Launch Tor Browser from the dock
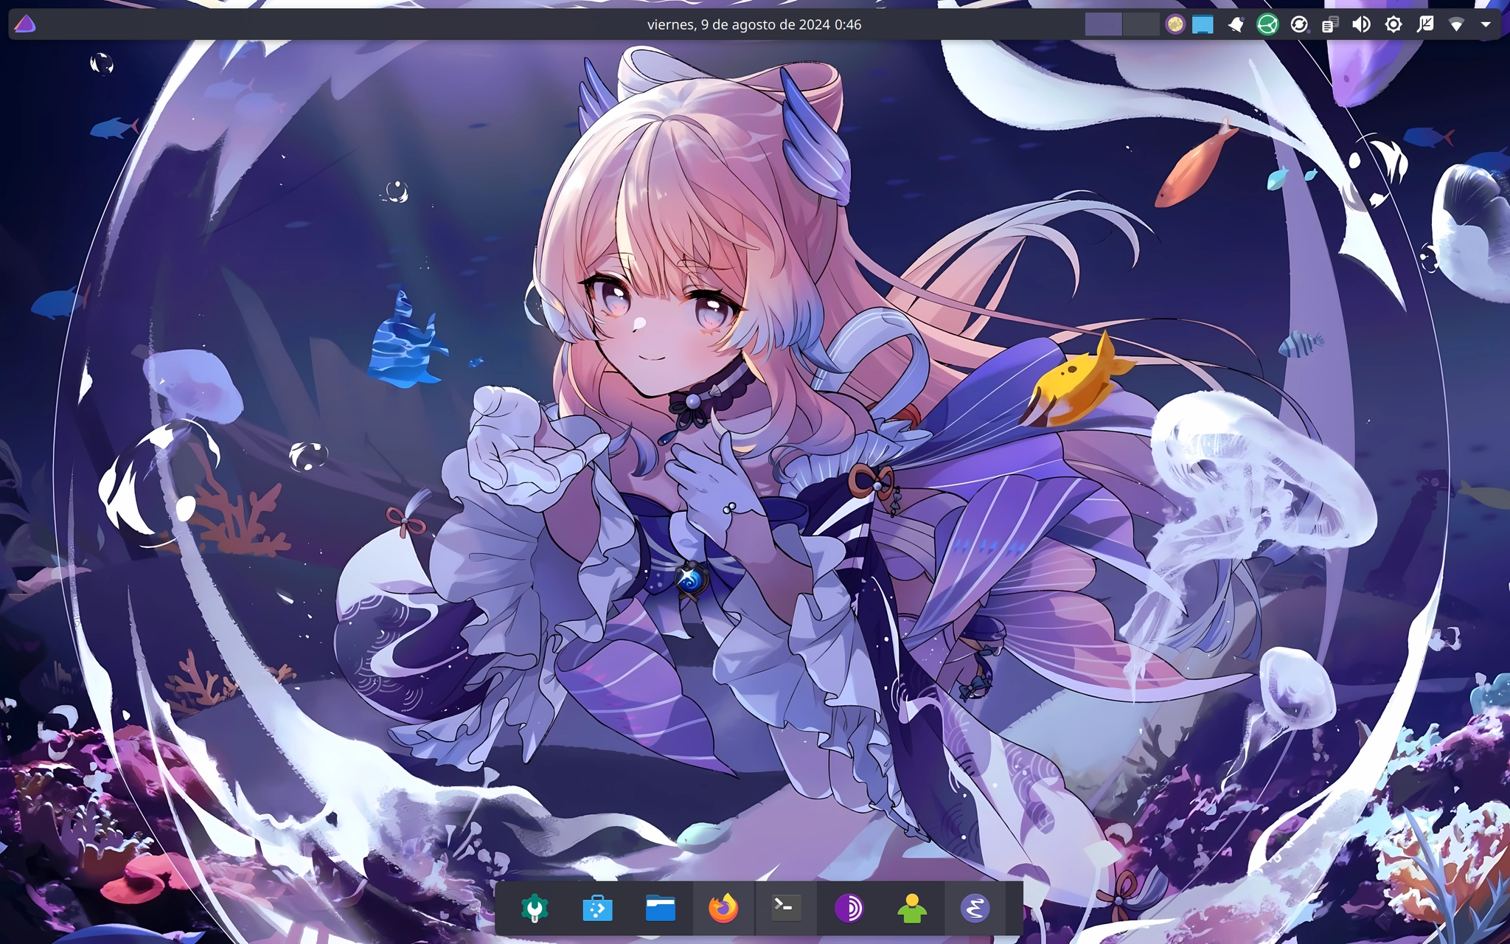 pos(849,908)
